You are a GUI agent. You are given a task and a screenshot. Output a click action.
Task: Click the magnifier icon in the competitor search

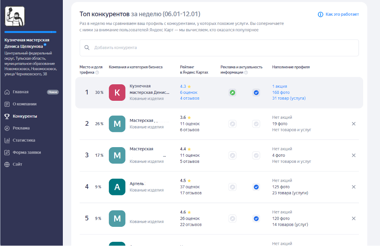click(x=87, y=48)
